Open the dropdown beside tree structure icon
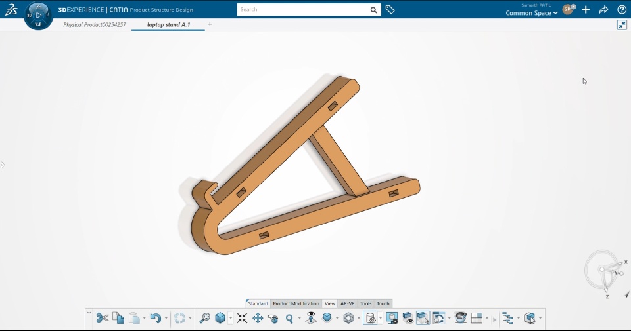The image size is (631, 331). pos(519,319)
